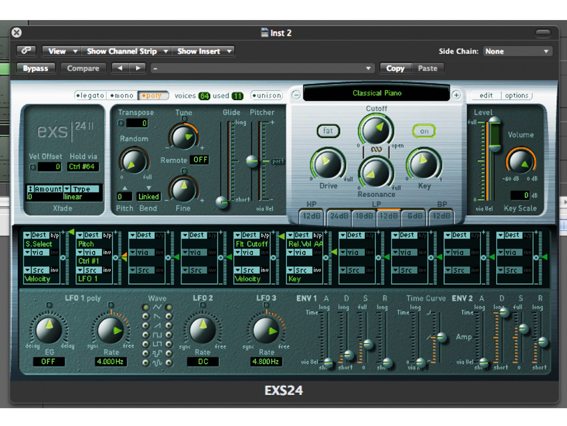Click the Drive knob
Viewport: 567px width, 426px height.
click(x=328, y=164)
